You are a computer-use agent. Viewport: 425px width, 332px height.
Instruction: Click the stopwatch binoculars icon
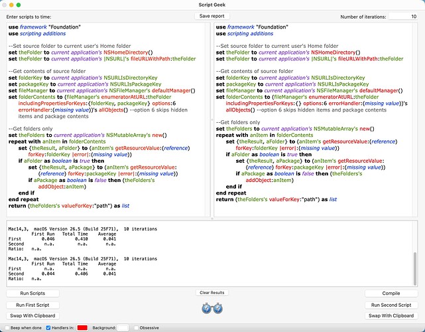click(x=212, y=308)
